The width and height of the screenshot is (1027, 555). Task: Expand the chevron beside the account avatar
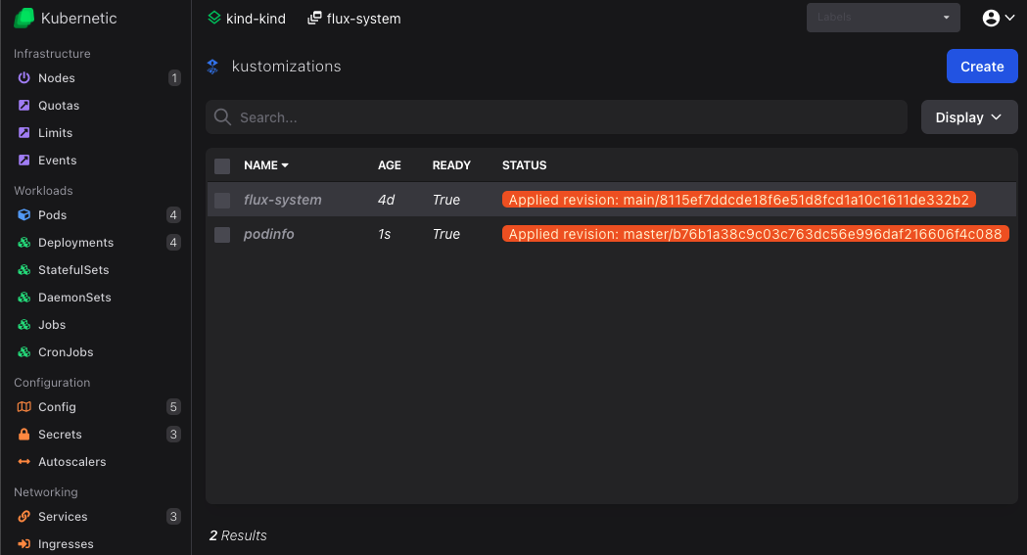pos(1010,18)
